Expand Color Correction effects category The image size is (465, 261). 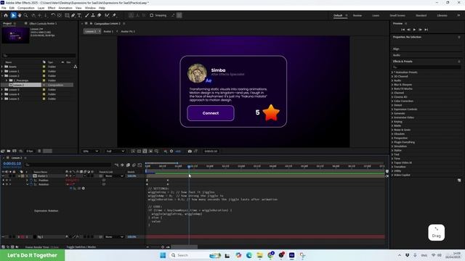(392, 101)
